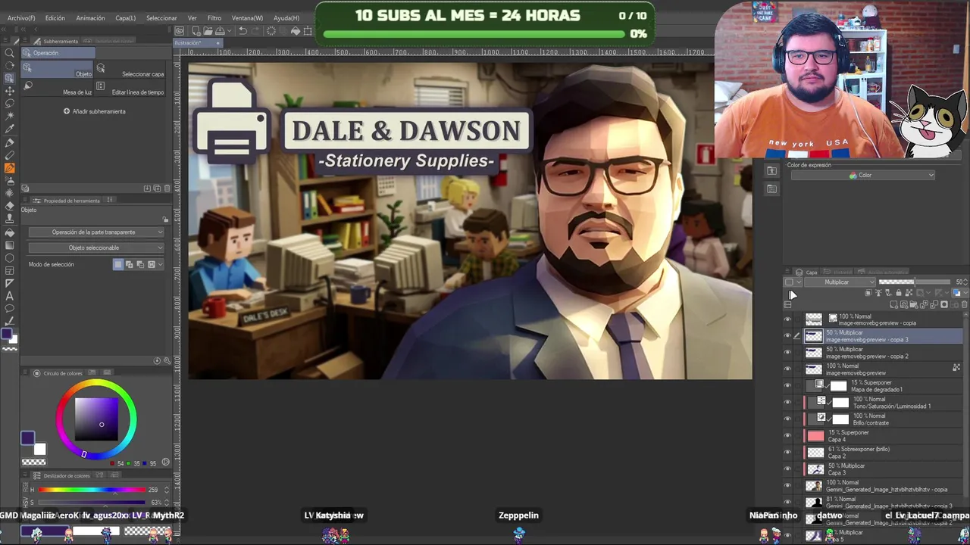Image resolution: width=970 pixels, height=545 pixels.
Task: Select the Capa 4 layer row
Action: (884, 436)
